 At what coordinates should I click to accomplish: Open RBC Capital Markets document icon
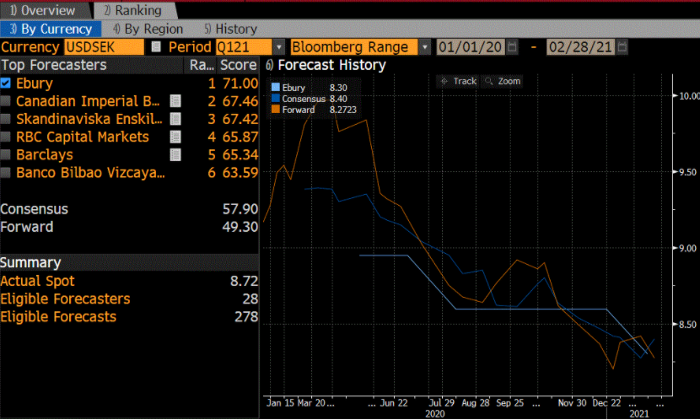(175, 137)
